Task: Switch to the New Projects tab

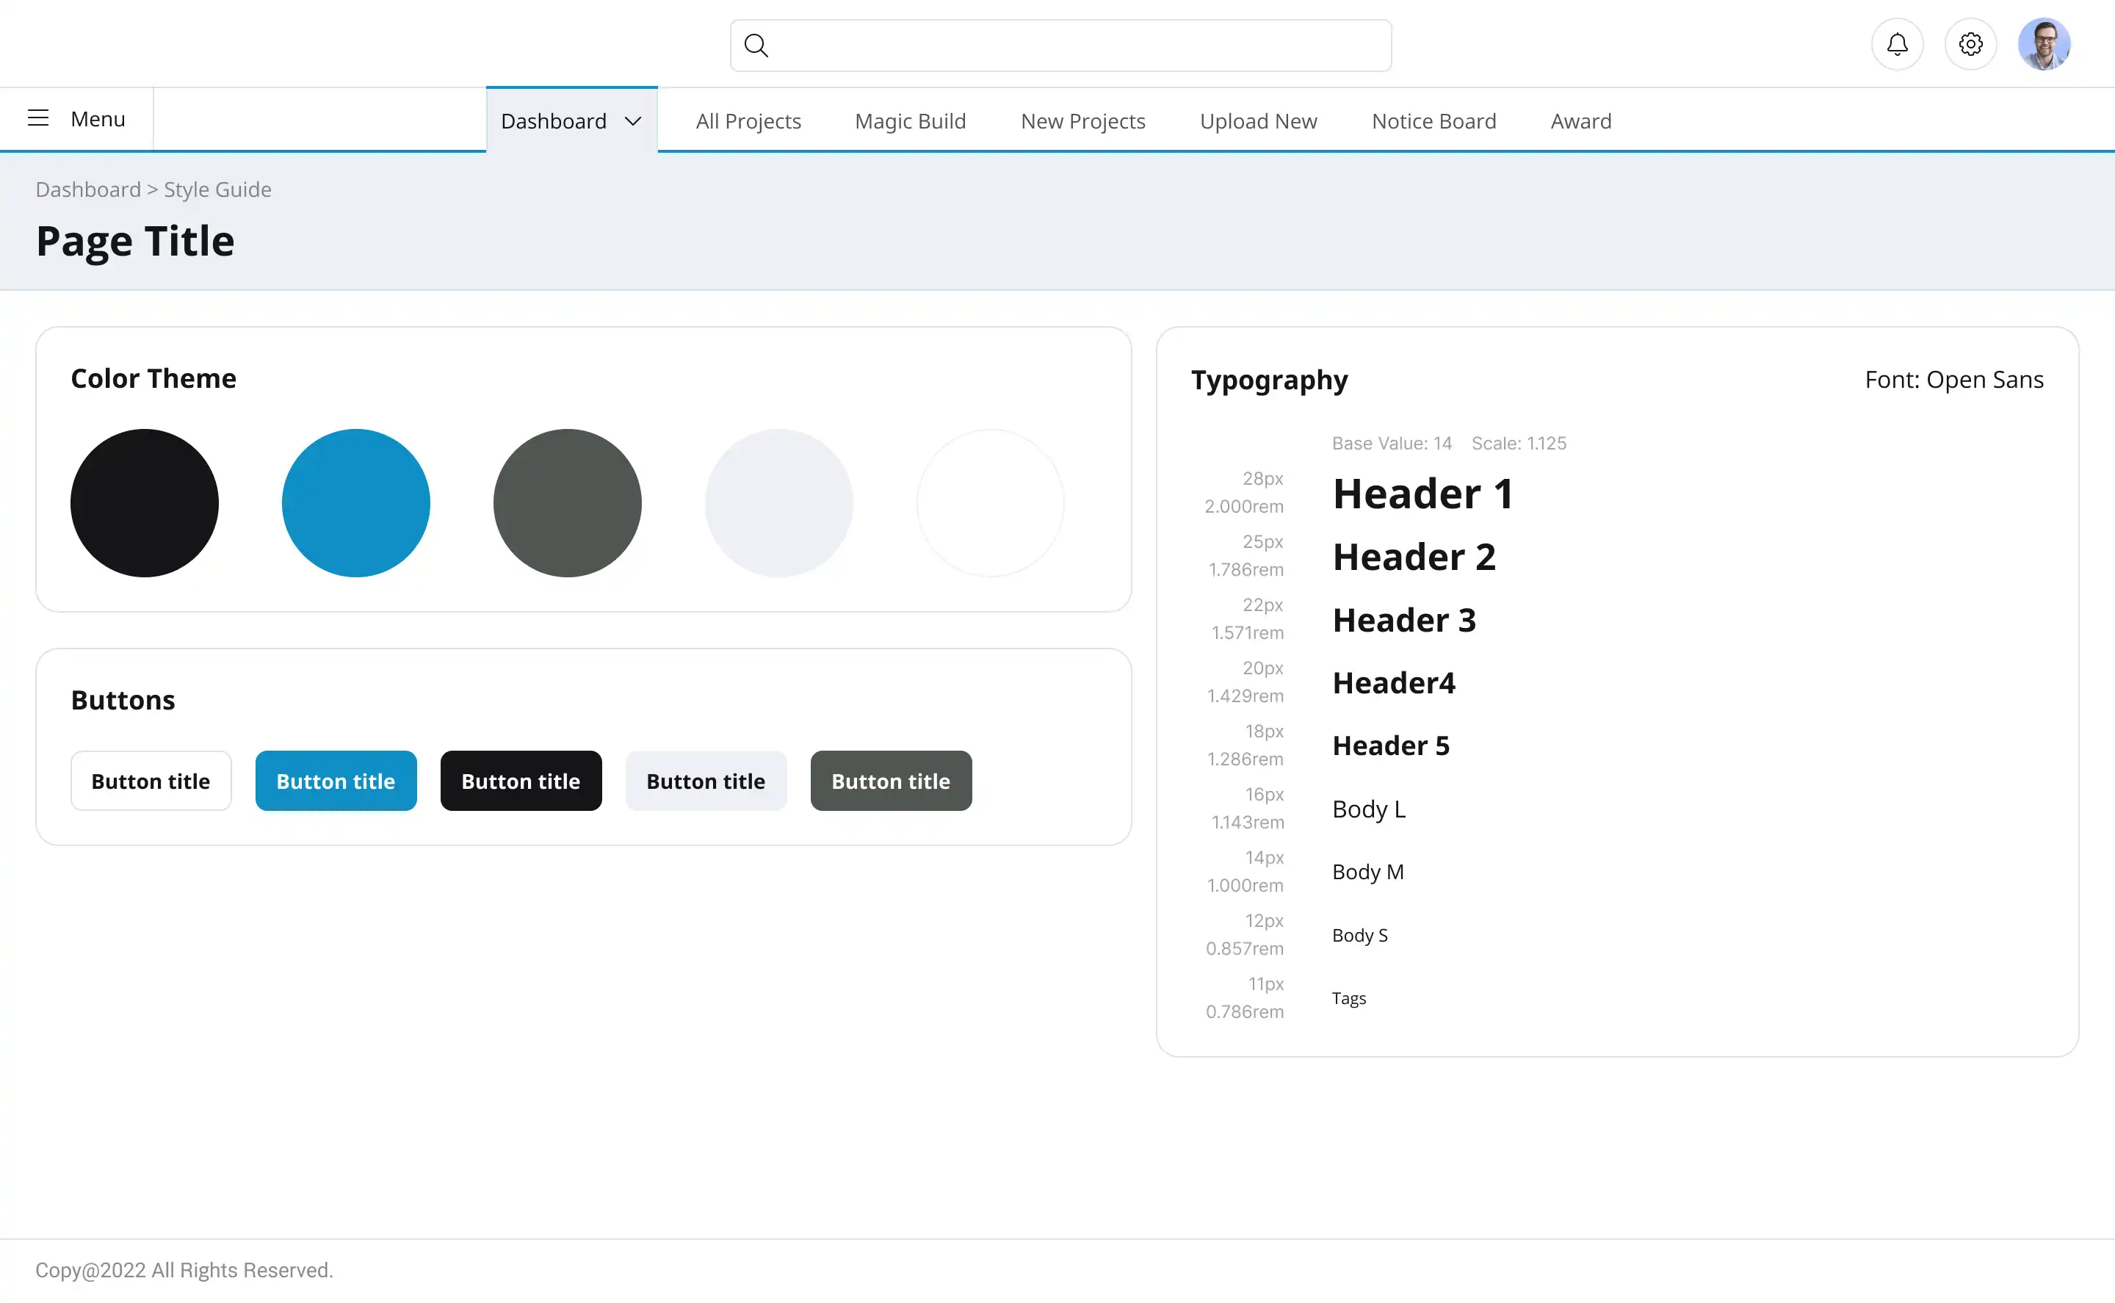Action: [1083, 120]
